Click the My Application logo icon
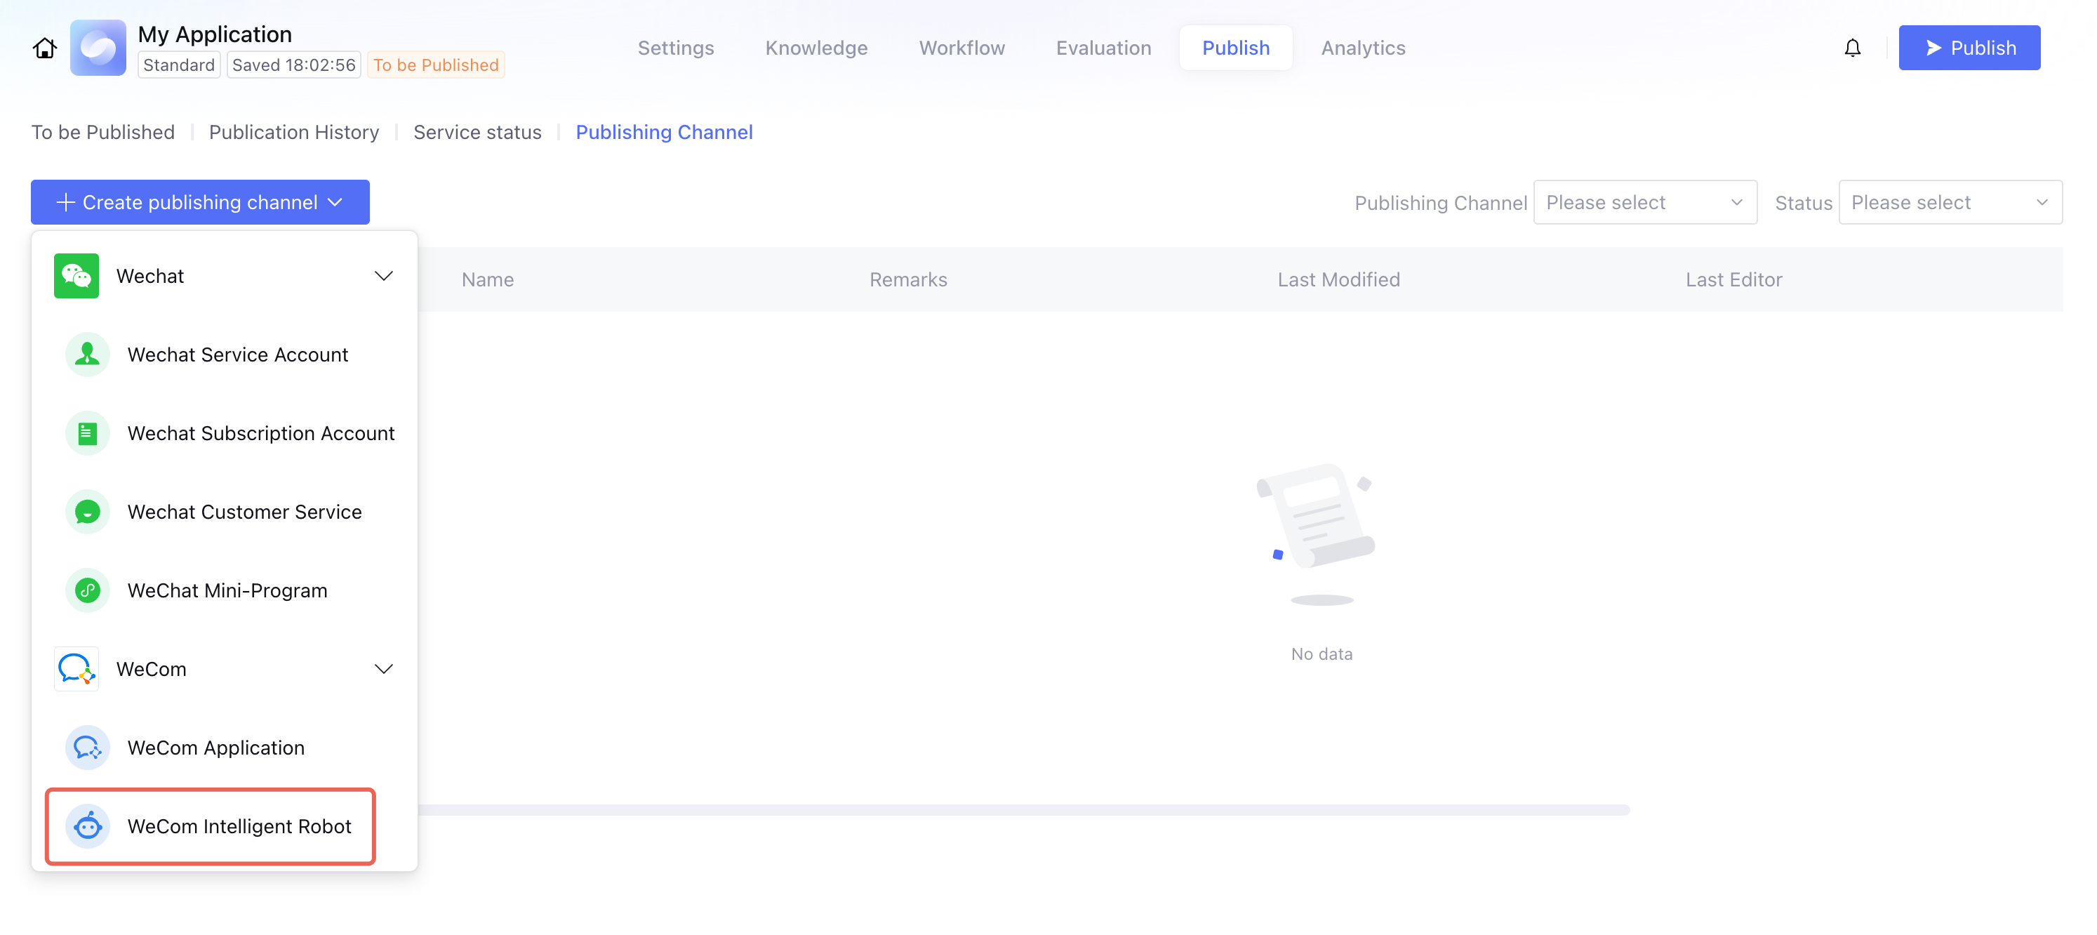 tap(98, 48)
